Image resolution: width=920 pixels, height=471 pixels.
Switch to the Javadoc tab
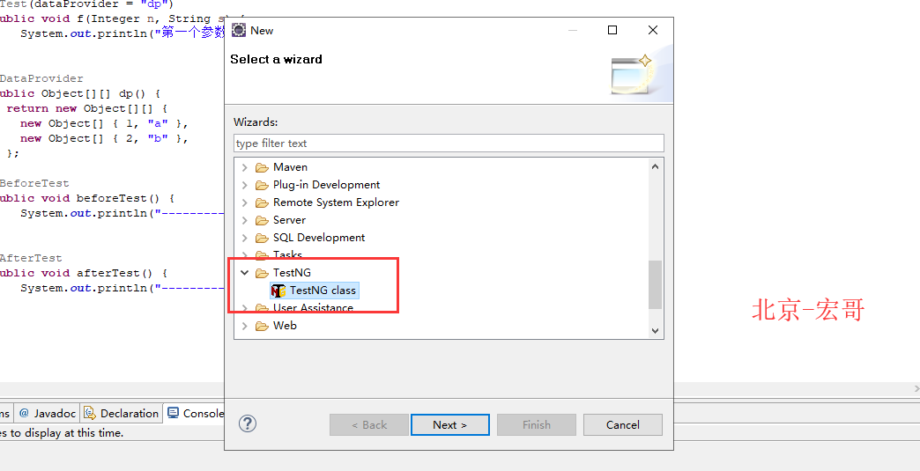pos(47,414)
